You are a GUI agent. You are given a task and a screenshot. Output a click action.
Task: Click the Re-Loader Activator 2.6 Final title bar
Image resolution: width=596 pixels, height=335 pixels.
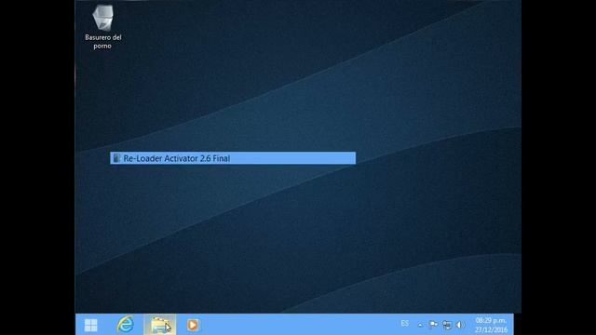tap(233, 158)
